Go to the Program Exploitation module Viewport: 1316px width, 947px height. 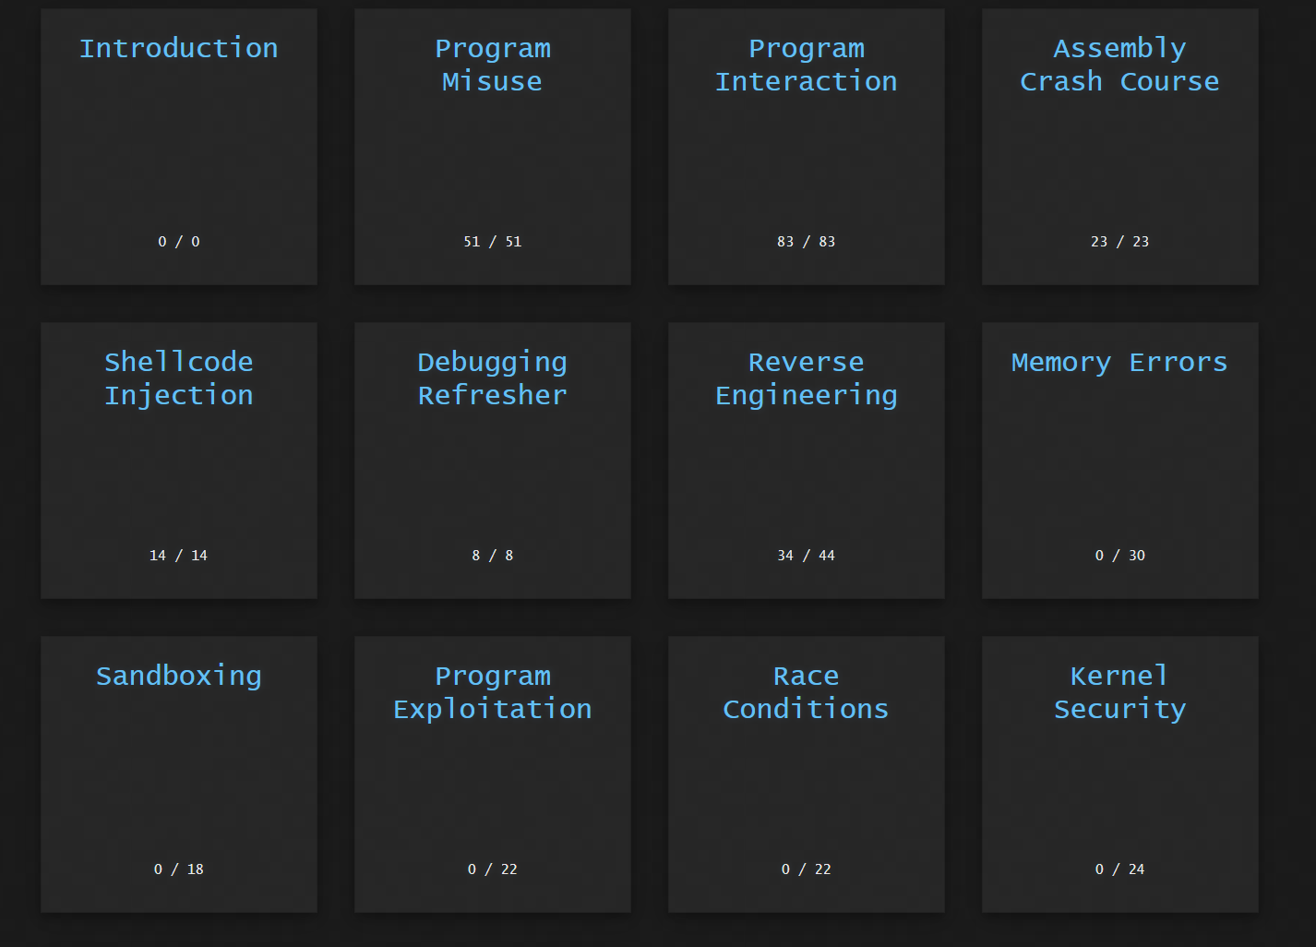(x=492, y=692)
